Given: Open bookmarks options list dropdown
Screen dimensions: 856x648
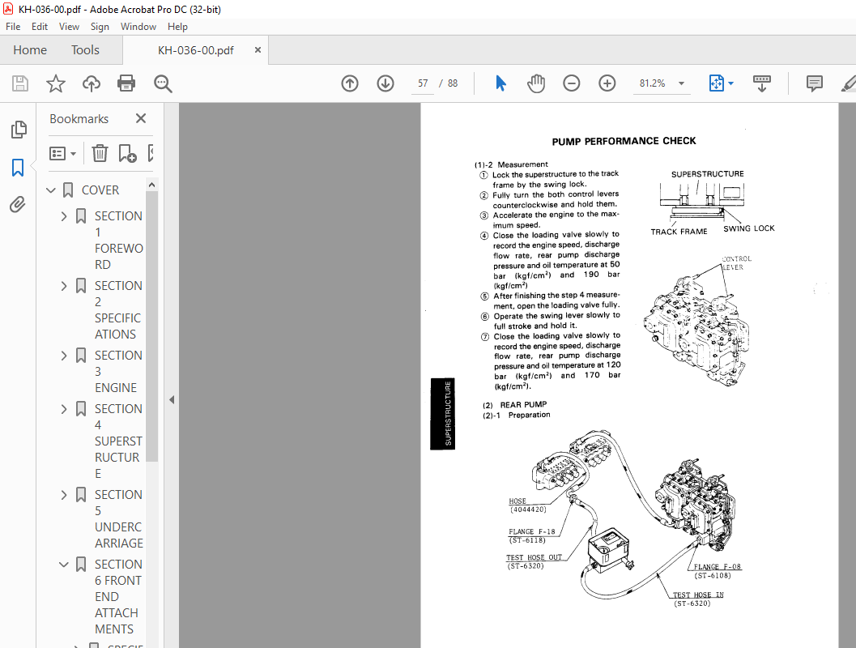Looking at the screenshot, I should pos(62,153).
